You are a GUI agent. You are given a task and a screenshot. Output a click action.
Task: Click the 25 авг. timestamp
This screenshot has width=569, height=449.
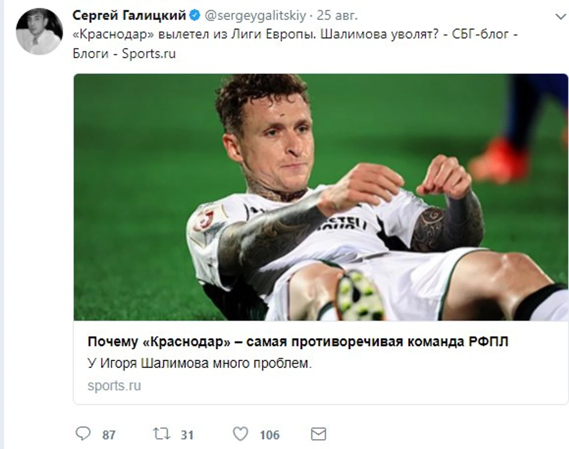point(337,15)
